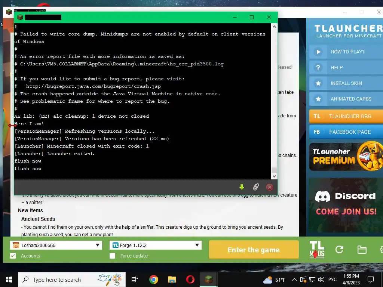The height and width of the screenshot is (287, 383).
Task: Visit TLAUNCHER.ORG via orange button
Action: click(x=346, y=116)
